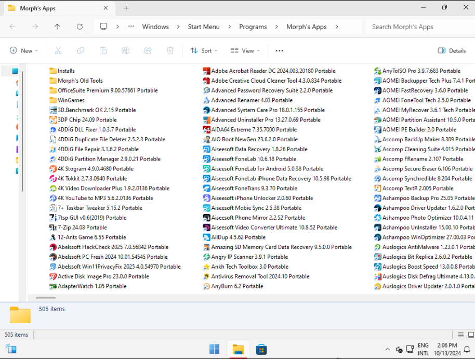The image size is (475, 359).
Task: Go up one folder level
Action: tap(57, 26)
